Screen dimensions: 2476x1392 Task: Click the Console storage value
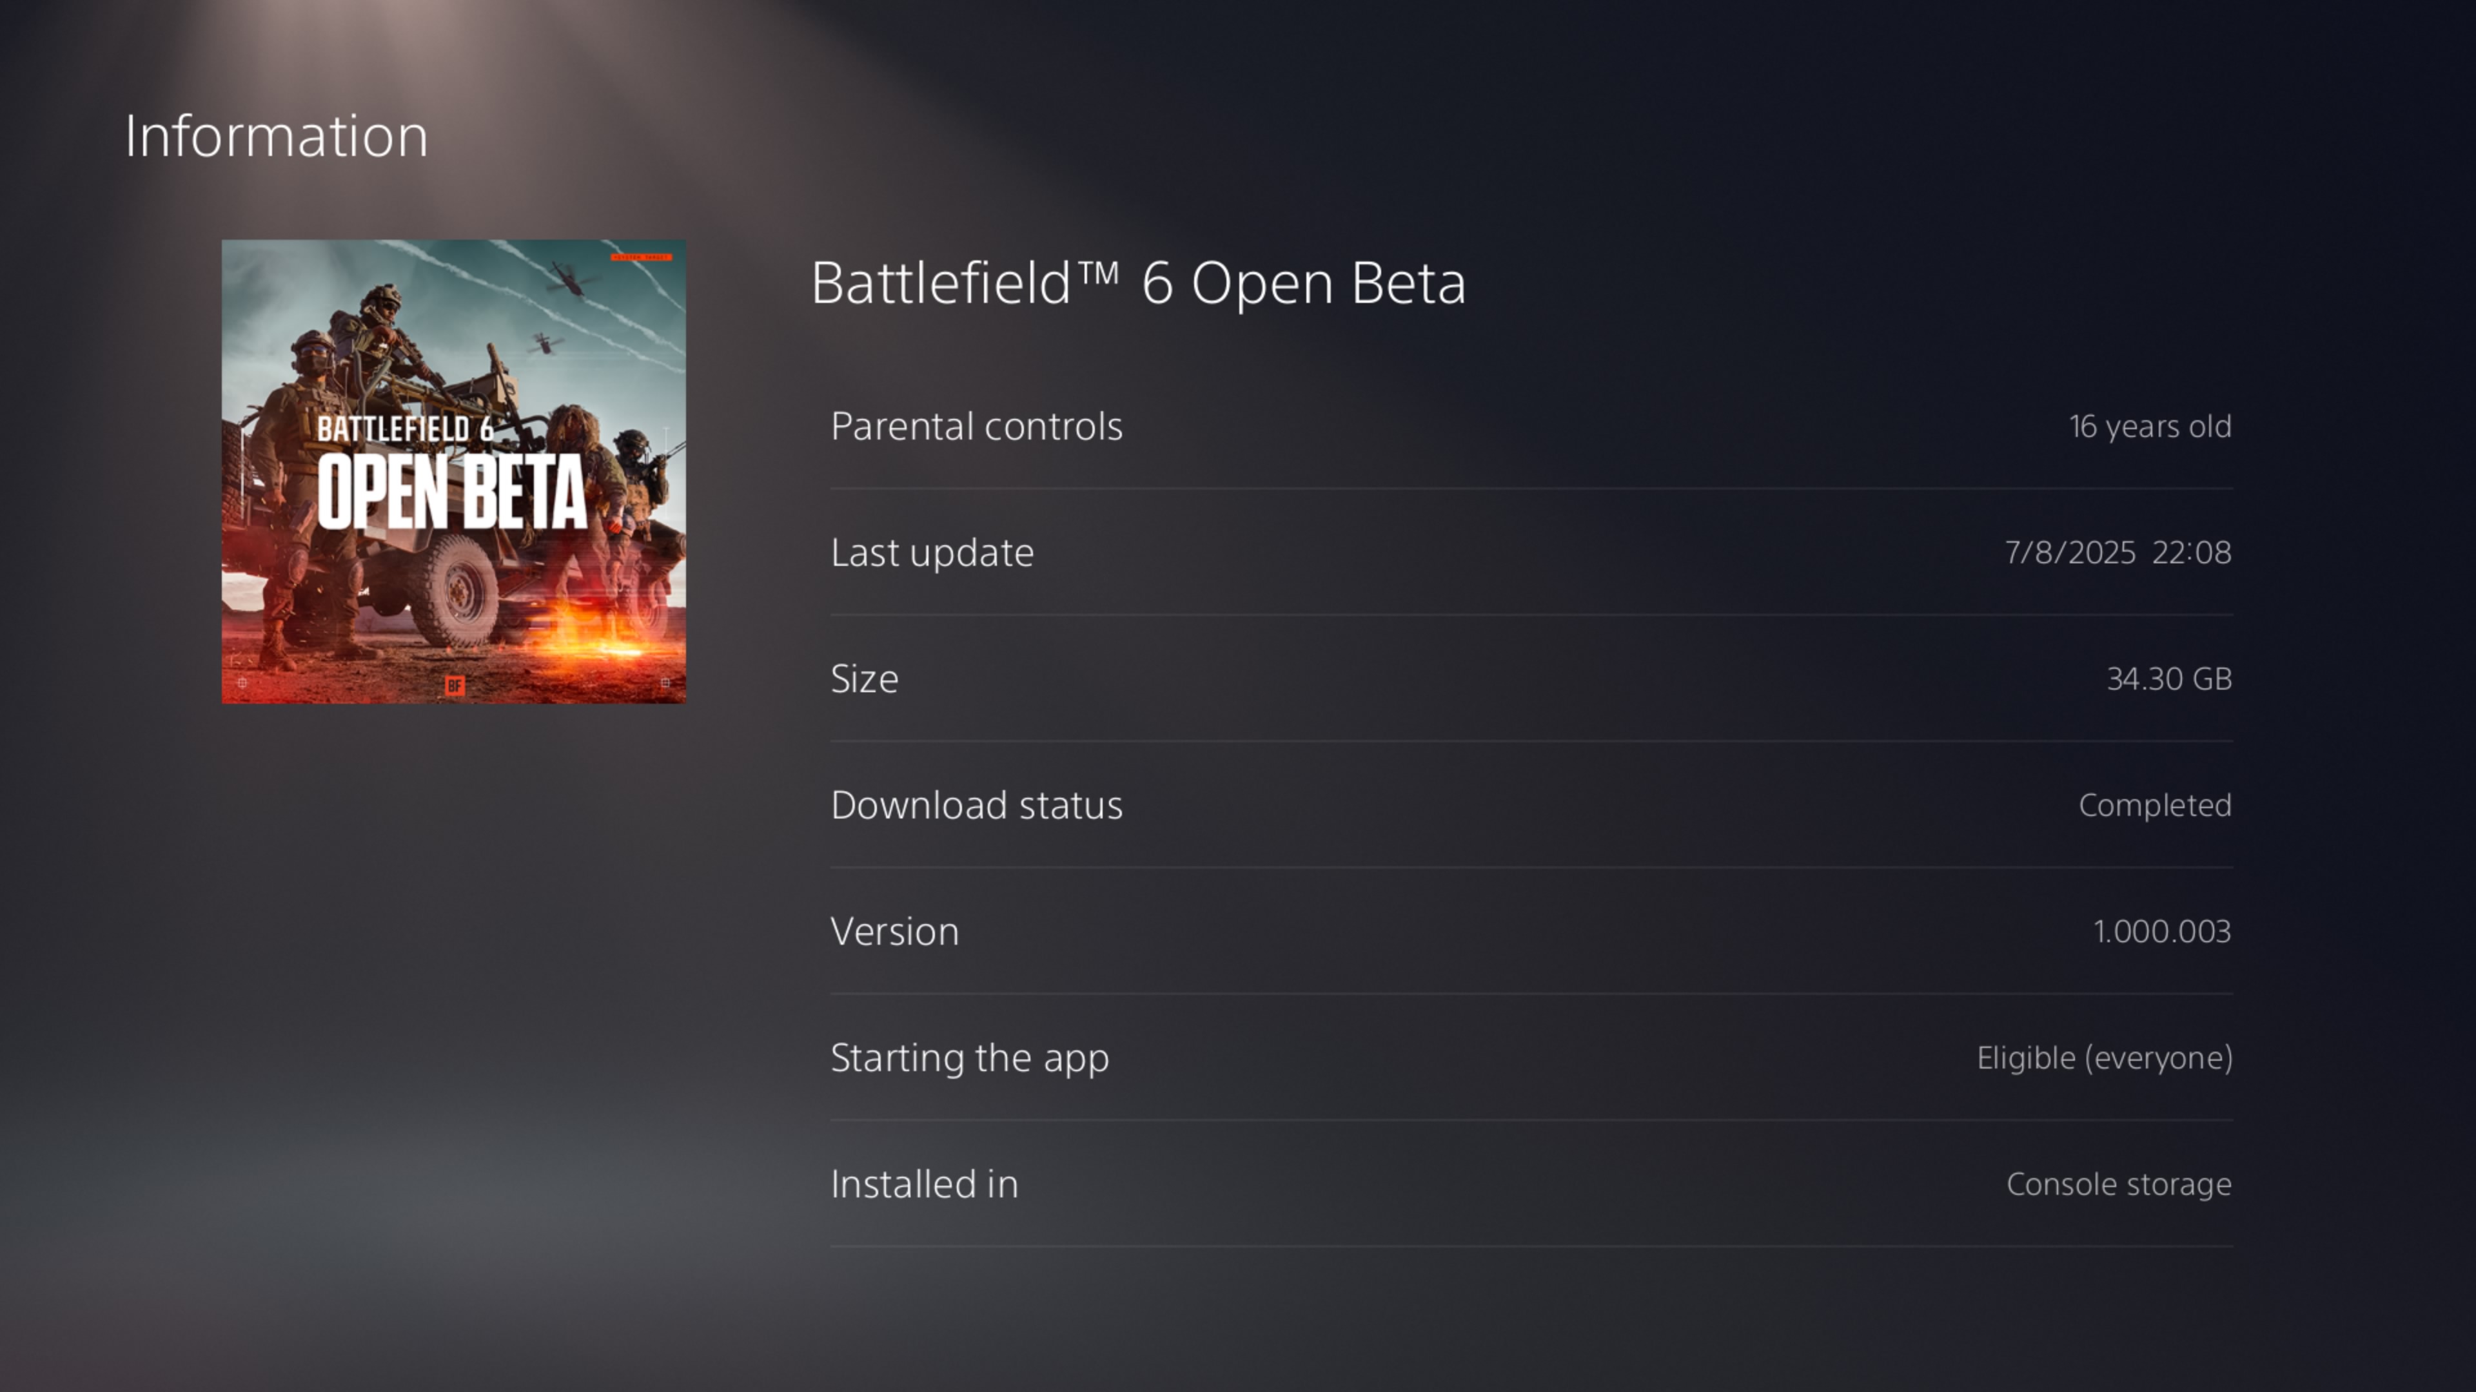point(2118,1184)
